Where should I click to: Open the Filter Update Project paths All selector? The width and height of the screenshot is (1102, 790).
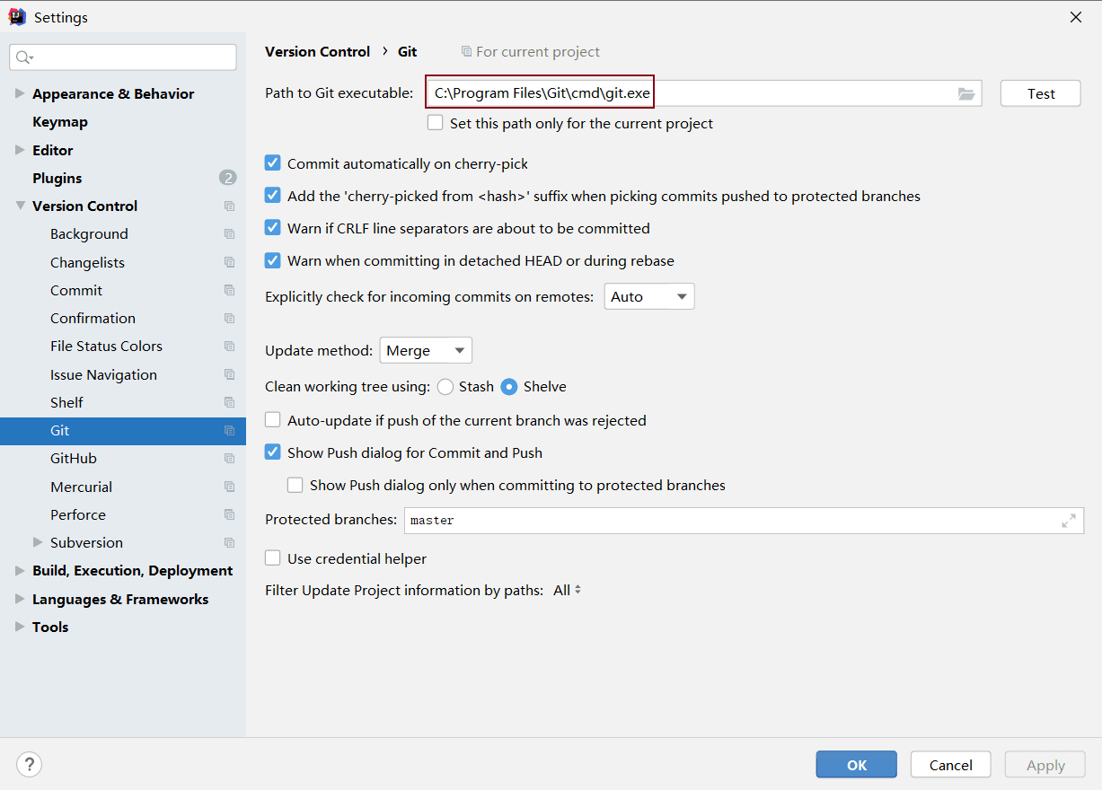pos(567,590)
